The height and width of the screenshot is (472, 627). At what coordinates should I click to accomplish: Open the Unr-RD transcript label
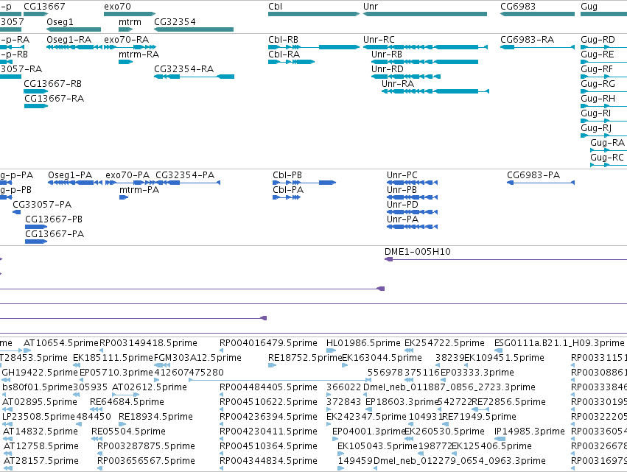388,68
